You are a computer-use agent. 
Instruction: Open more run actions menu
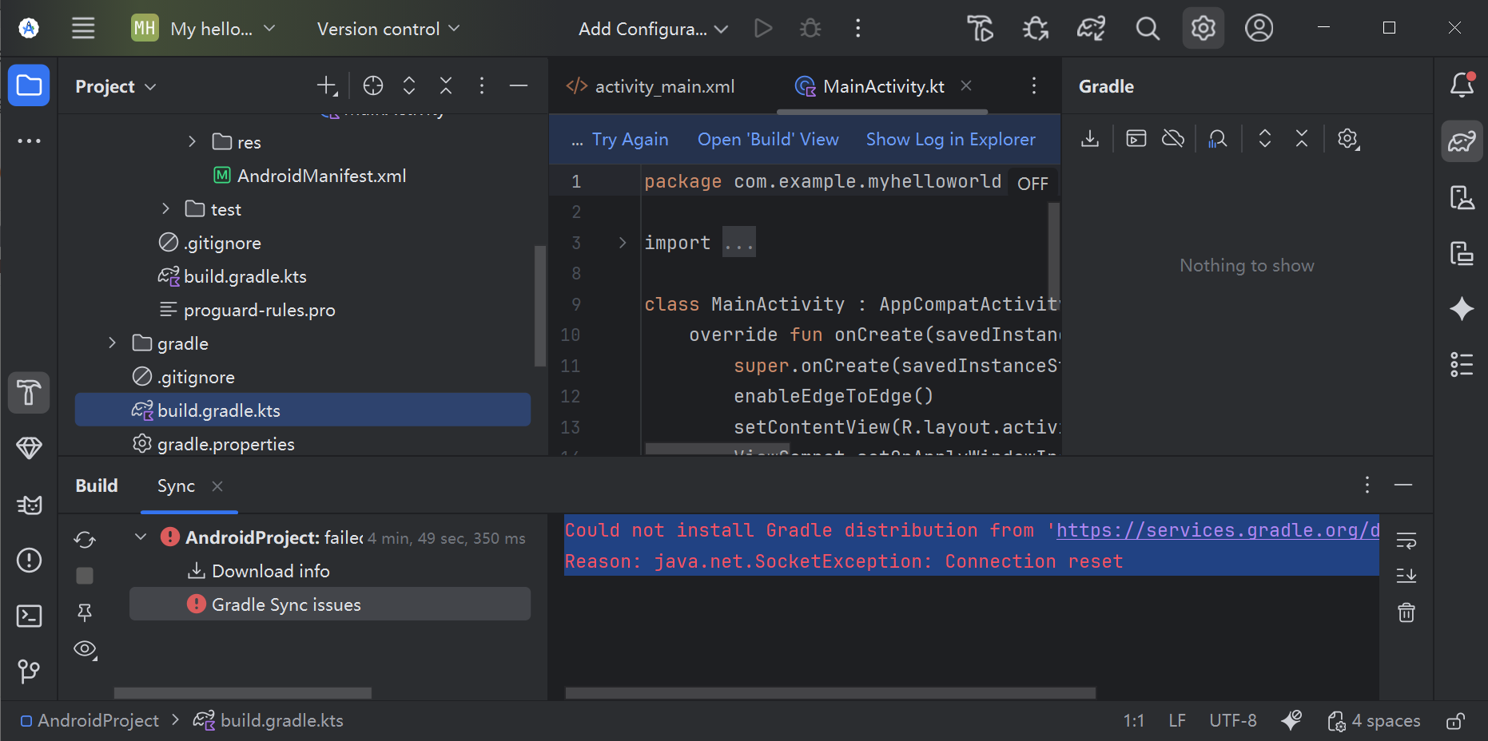click(857, 29)
